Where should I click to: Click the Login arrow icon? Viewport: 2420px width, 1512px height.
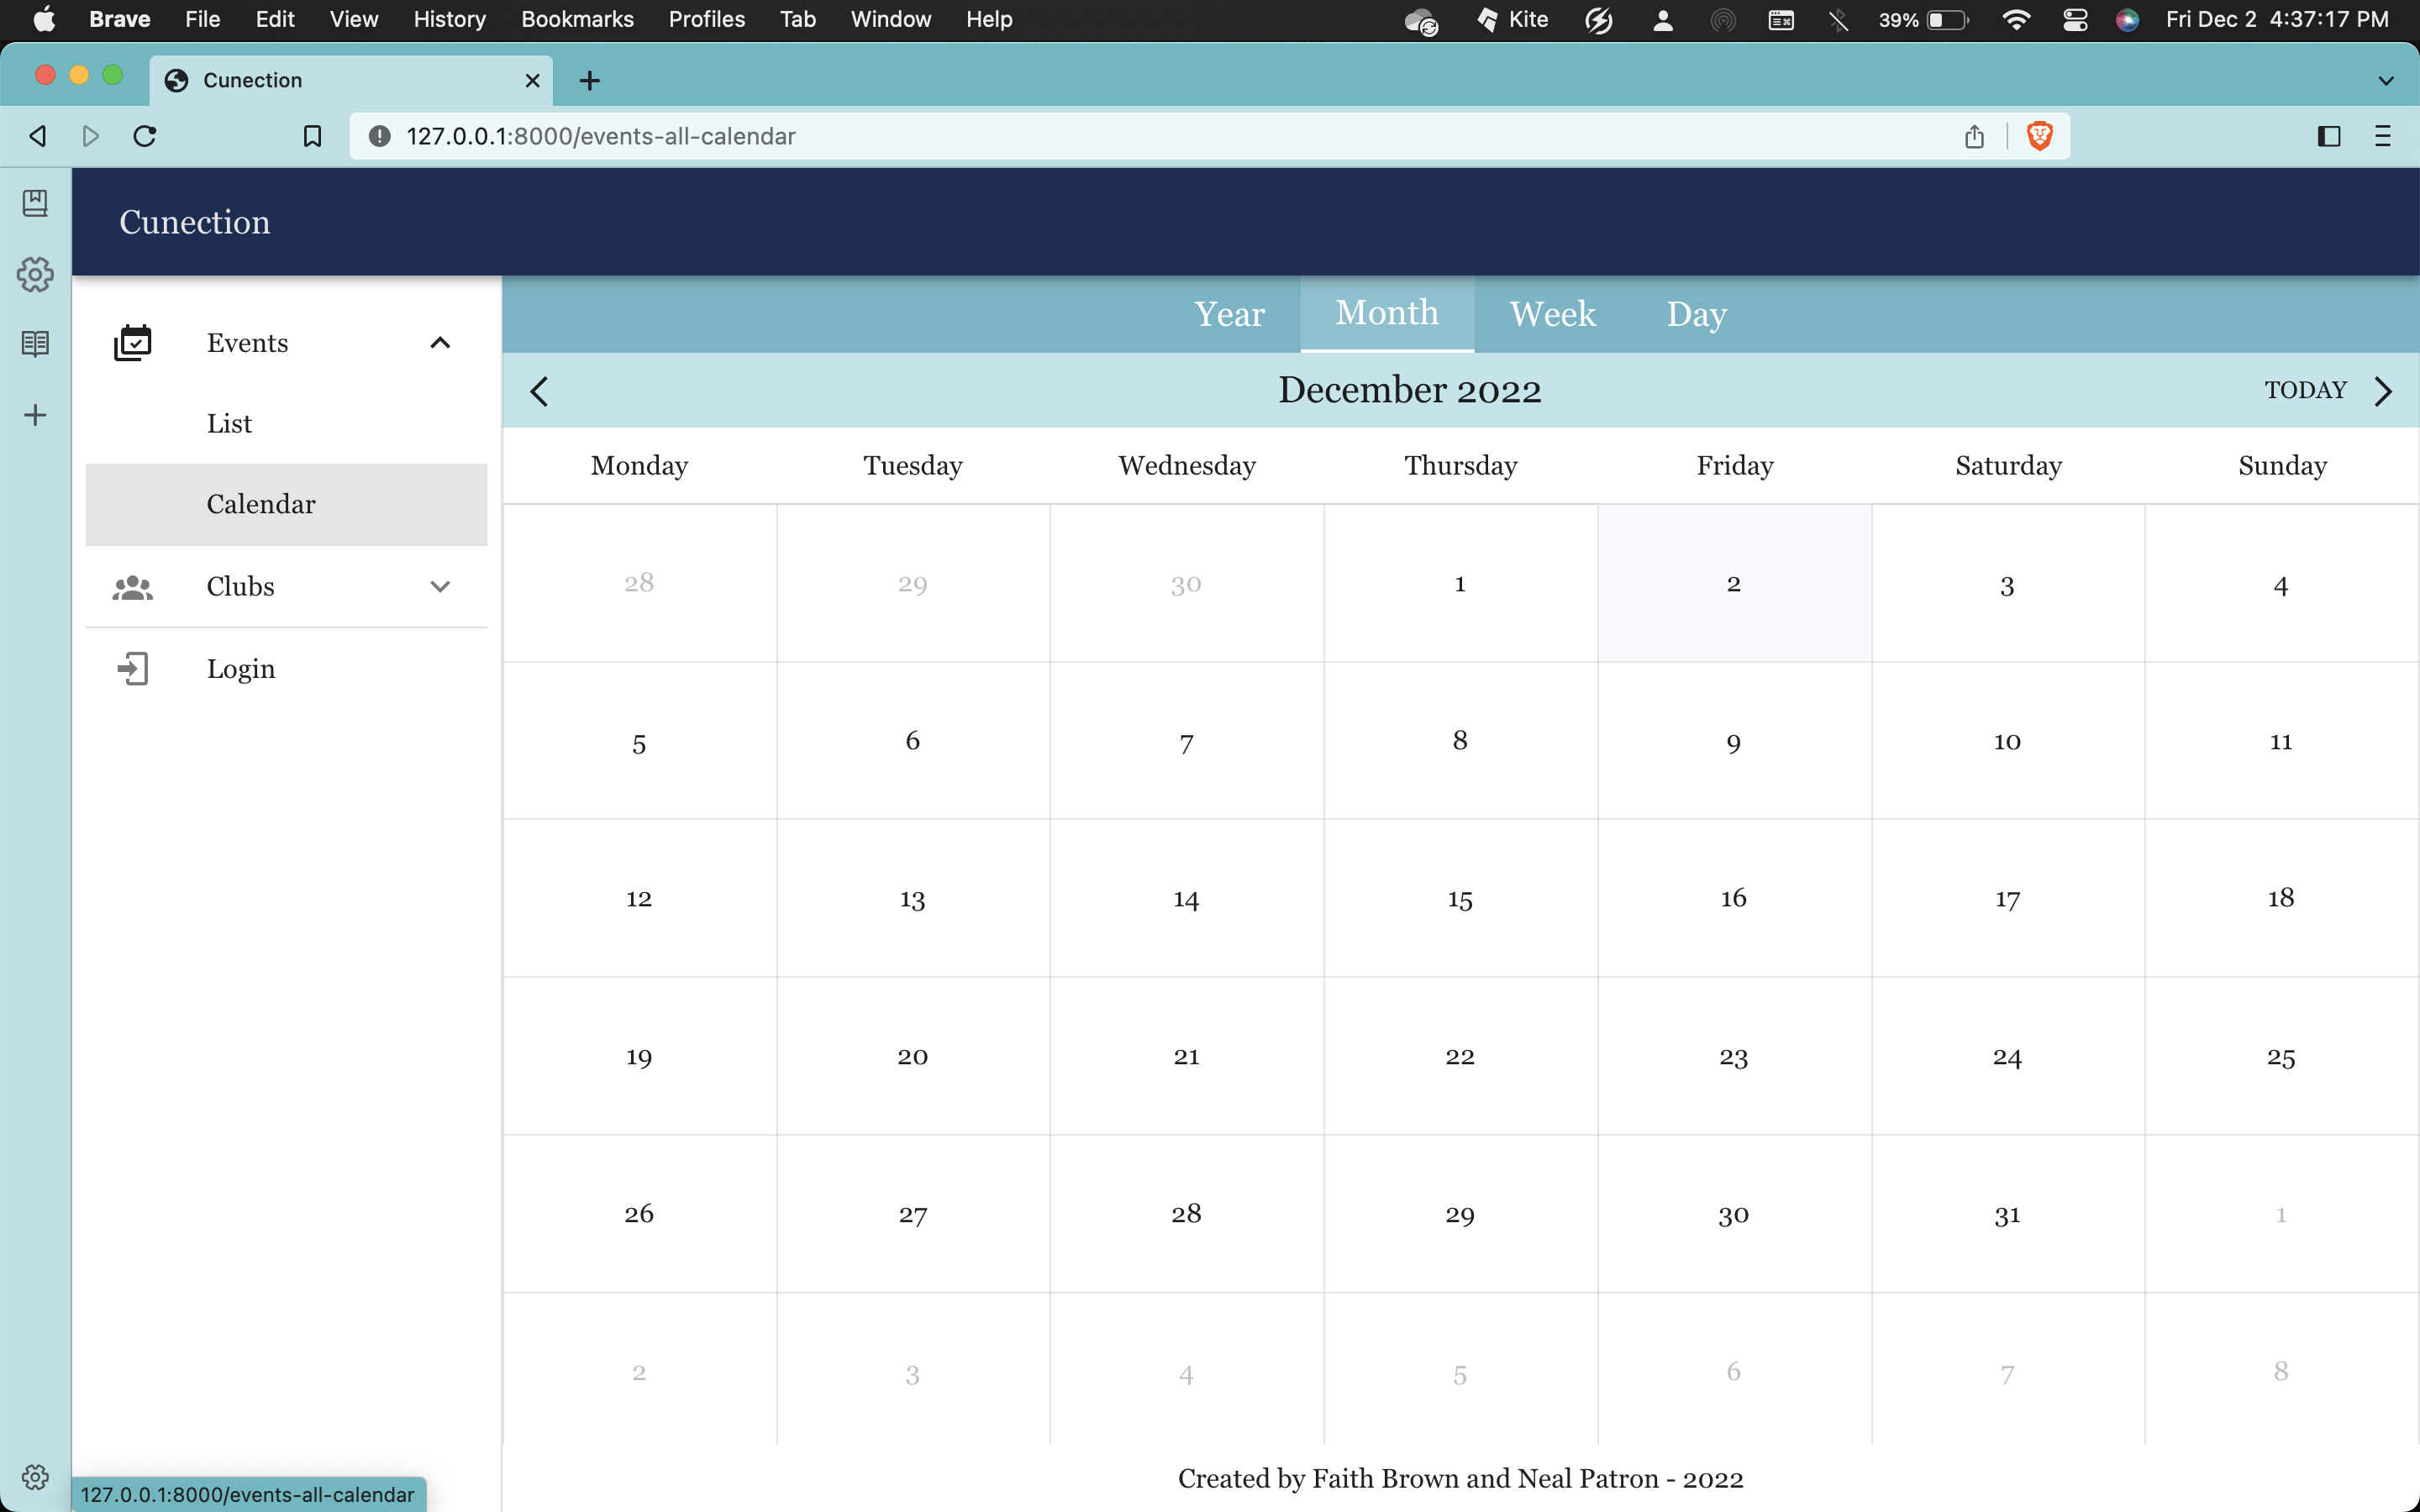pos(132,669)
